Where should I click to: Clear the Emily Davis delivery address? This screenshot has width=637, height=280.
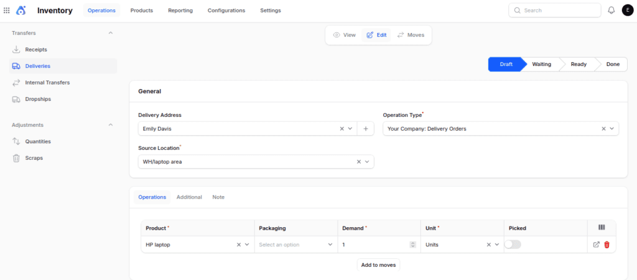342,128
